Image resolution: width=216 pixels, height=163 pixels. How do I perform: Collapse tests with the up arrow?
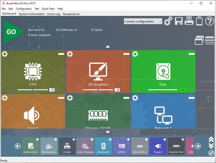tap(108, 47)
